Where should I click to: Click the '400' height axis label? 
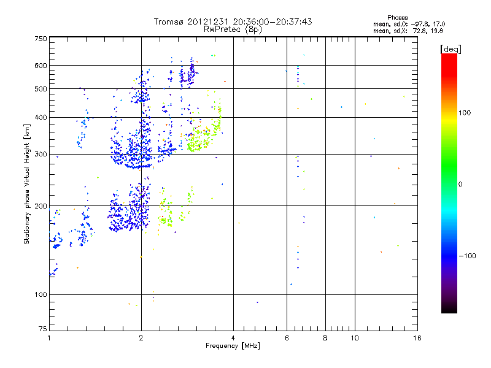[x=41, y=118]
